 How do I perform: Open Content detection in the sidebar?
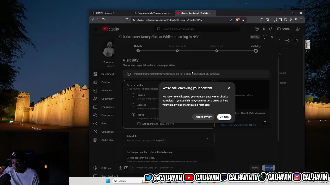coord(104,115)
